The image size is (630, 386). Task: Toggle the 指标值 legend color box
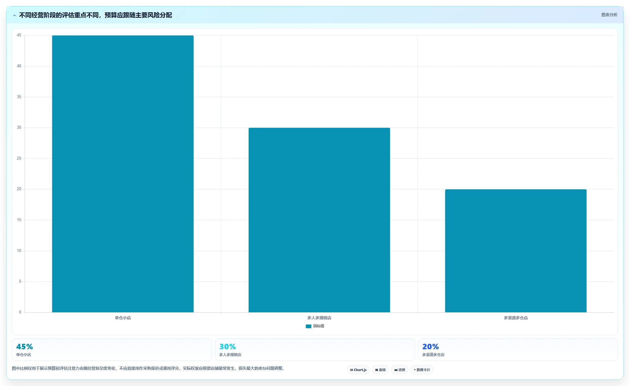click(x=308, y=326)
